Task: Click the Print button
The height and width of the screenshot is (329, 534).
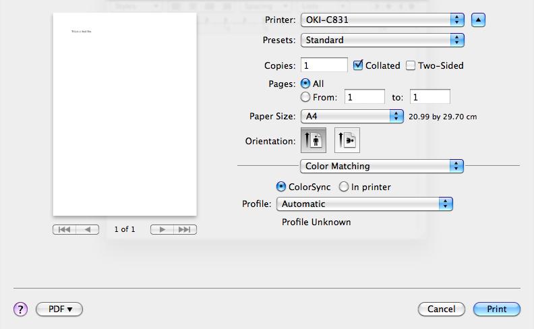Action: (497, 309)
